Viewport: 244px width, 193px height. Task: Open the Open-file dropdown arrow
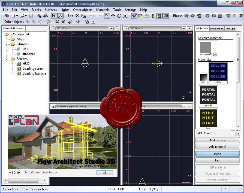[x=26, y=16]
